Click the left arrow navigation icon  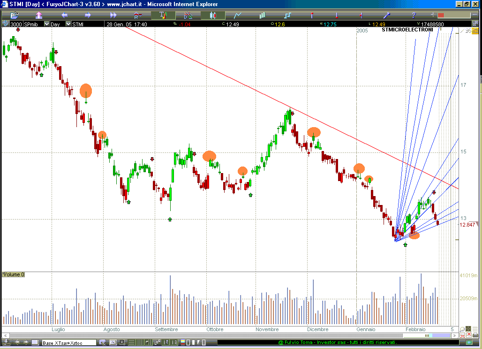pos(64,15)
